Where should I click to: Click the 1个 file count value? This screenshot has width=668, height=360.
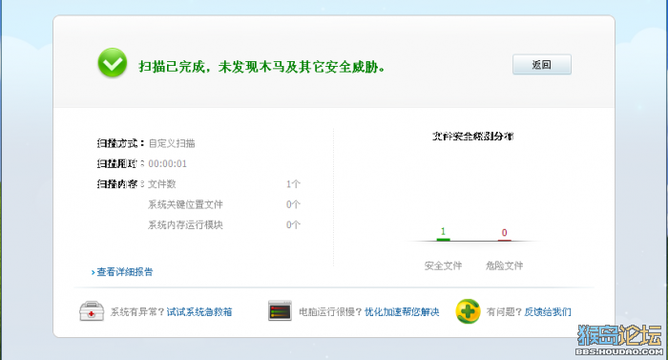point(293,184)
